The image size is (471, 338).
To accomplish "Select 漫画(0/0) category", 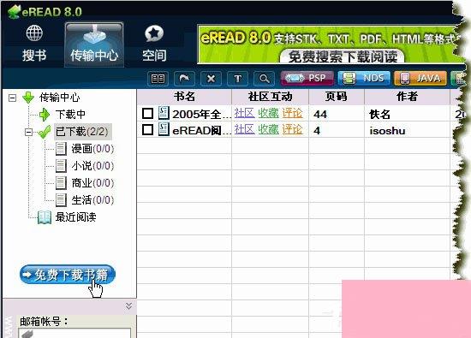I will (92, 149).
